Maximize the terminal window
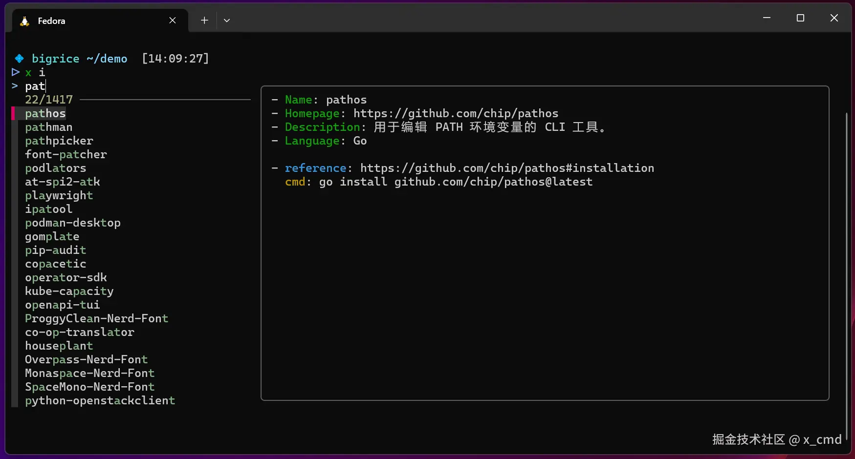 coord(800,18)
